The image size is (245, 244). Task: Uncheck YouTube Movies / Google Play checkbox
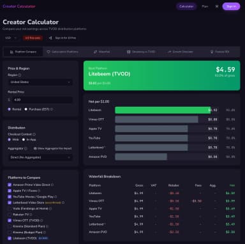pyautogui.click(x=10, y=197)
